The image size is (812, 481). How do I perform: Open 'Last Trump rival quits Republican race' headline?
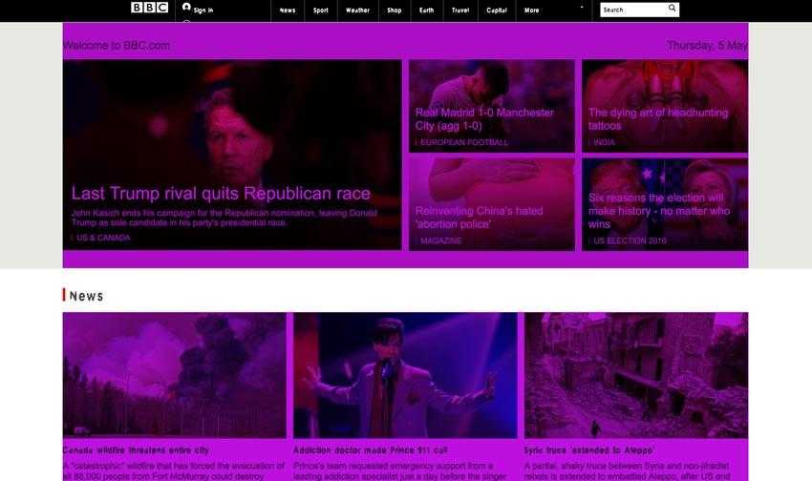pyautogui.click(x=221, y=194)
